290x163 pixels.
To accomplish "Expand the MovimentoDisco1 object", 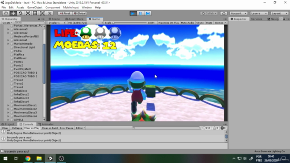I will tap(8, 105).
